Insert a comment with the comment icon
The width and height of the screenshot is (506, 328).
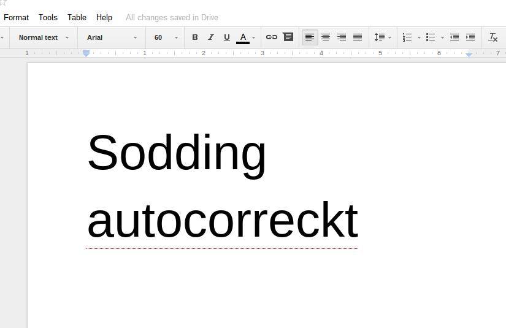coord(288,37)
